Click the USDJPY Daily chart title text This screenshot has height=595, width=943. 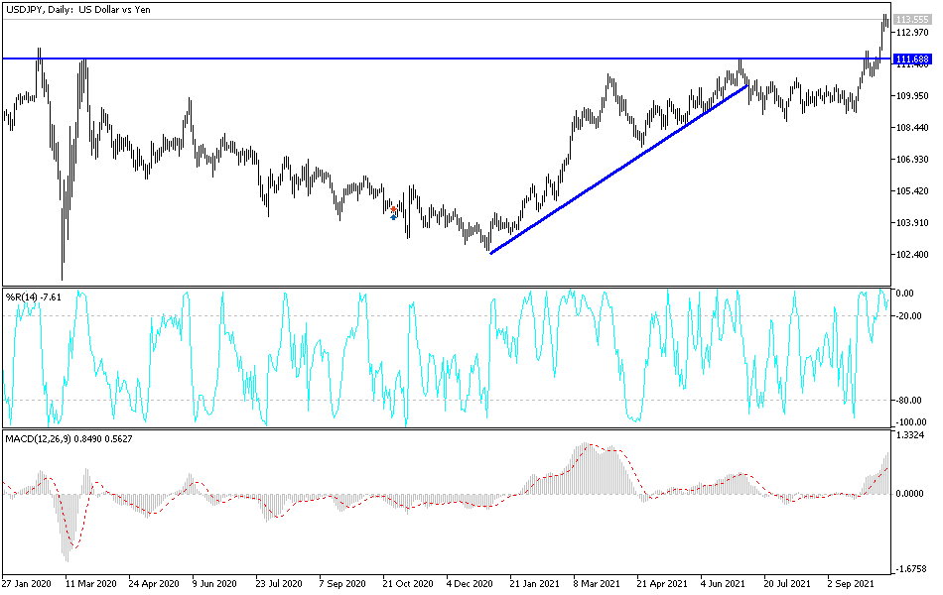(x=78, y=10)
